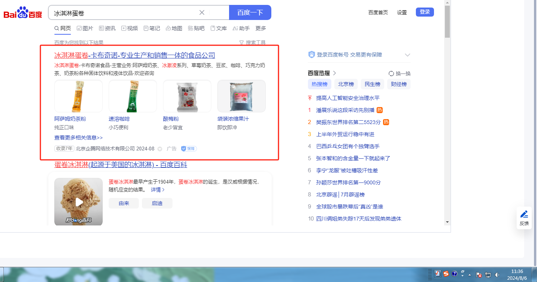
Task: Select the 网页 tab
Action: tap(63, 28)
